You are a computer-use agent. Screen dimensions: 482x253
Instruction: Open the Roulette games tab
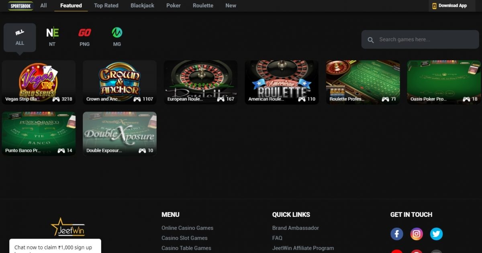coord(203,6)
